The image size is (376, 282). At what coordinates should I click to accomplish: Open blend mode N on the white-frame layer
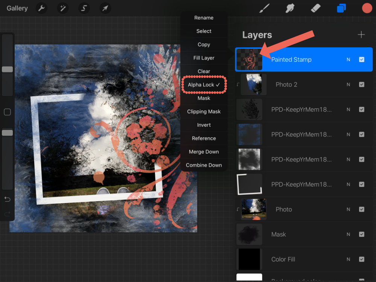(x=349, y=184)
